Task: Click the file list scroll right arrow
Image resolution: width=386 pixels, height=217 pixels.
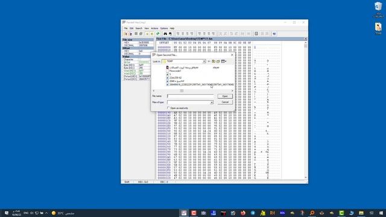Action: 232,91
